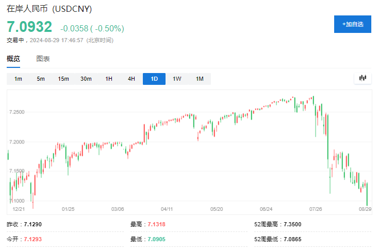Select the 概览 overview tab

[13, 59]
